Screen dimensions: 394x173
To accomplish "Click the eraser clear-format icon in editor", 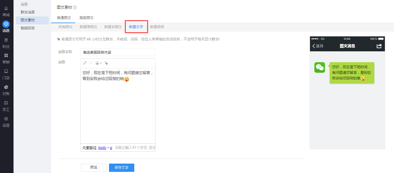I will pos(106,63).
